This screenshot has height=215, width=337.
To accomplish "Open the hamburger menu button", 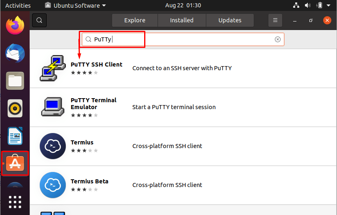I will pyautogui.click(x=275, y=20).
